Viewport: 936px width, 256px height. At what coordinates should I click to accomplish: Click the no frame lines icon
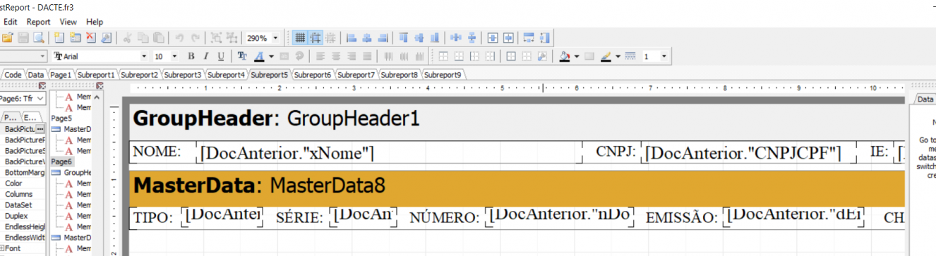tap(527, 56)
